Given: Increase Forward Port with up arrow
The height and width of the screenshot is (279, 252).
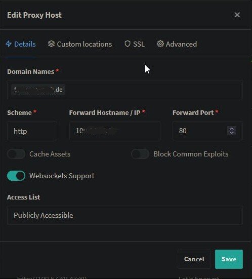Looking at the screenshot, I should pos(232,129).
